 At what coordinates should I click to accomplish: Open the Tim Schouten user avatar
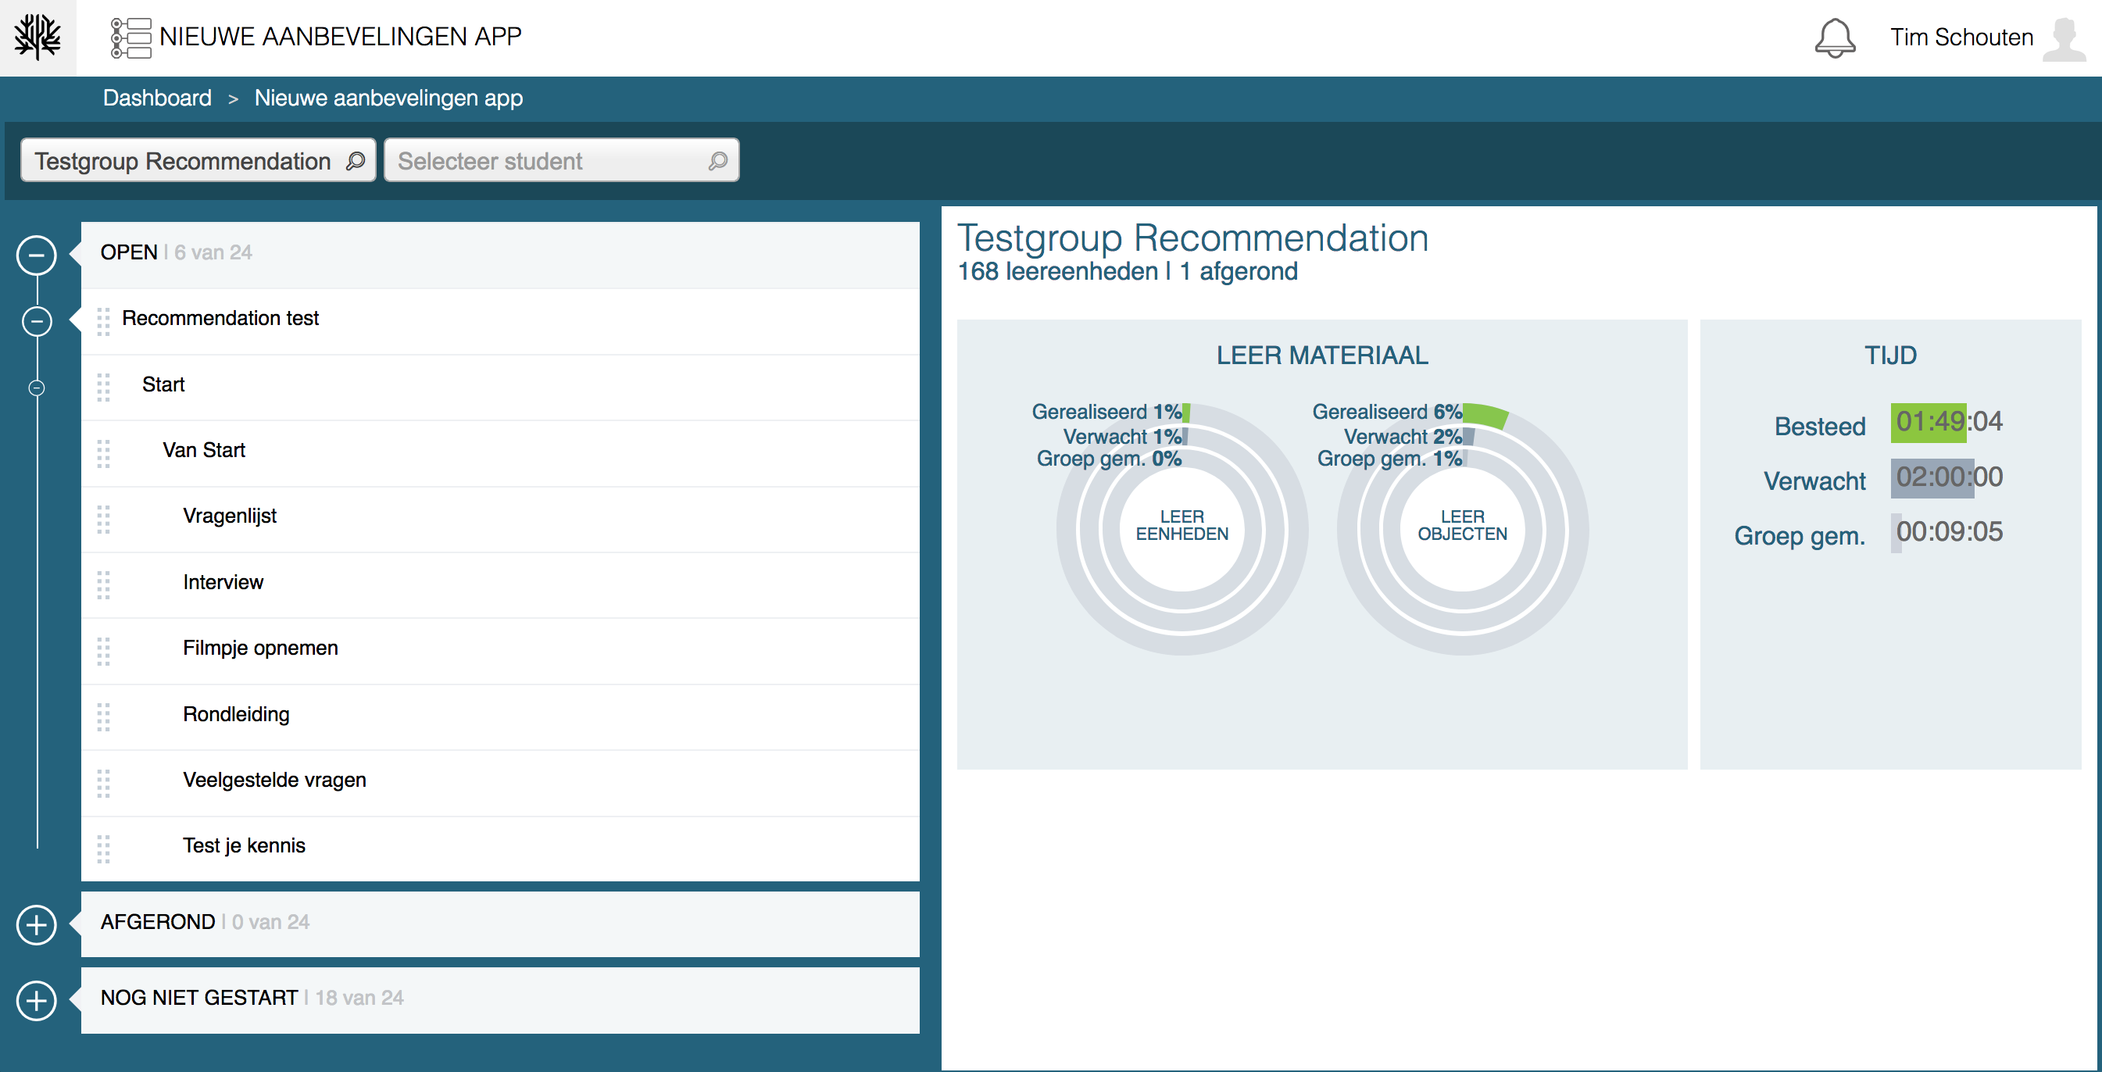2063,38
